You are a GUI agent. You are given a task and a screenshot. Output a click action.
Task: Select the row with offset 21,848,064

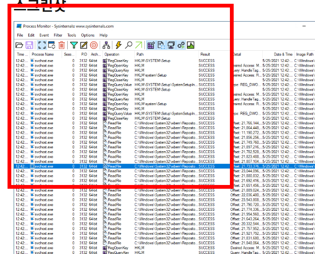click(165, 243)
